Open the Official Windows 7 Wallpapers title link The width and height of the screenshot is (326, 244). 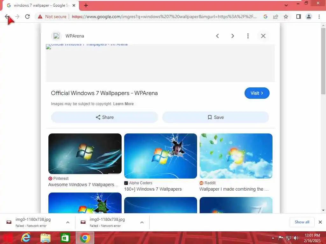coord(104,93)
